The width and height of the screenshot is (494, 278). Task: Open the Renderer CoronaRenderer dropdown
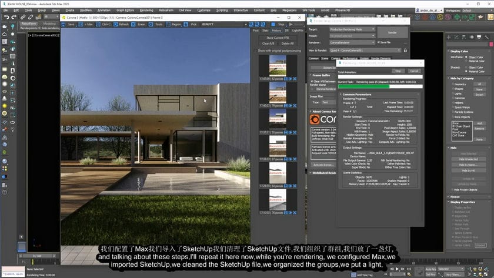(352, 42)
